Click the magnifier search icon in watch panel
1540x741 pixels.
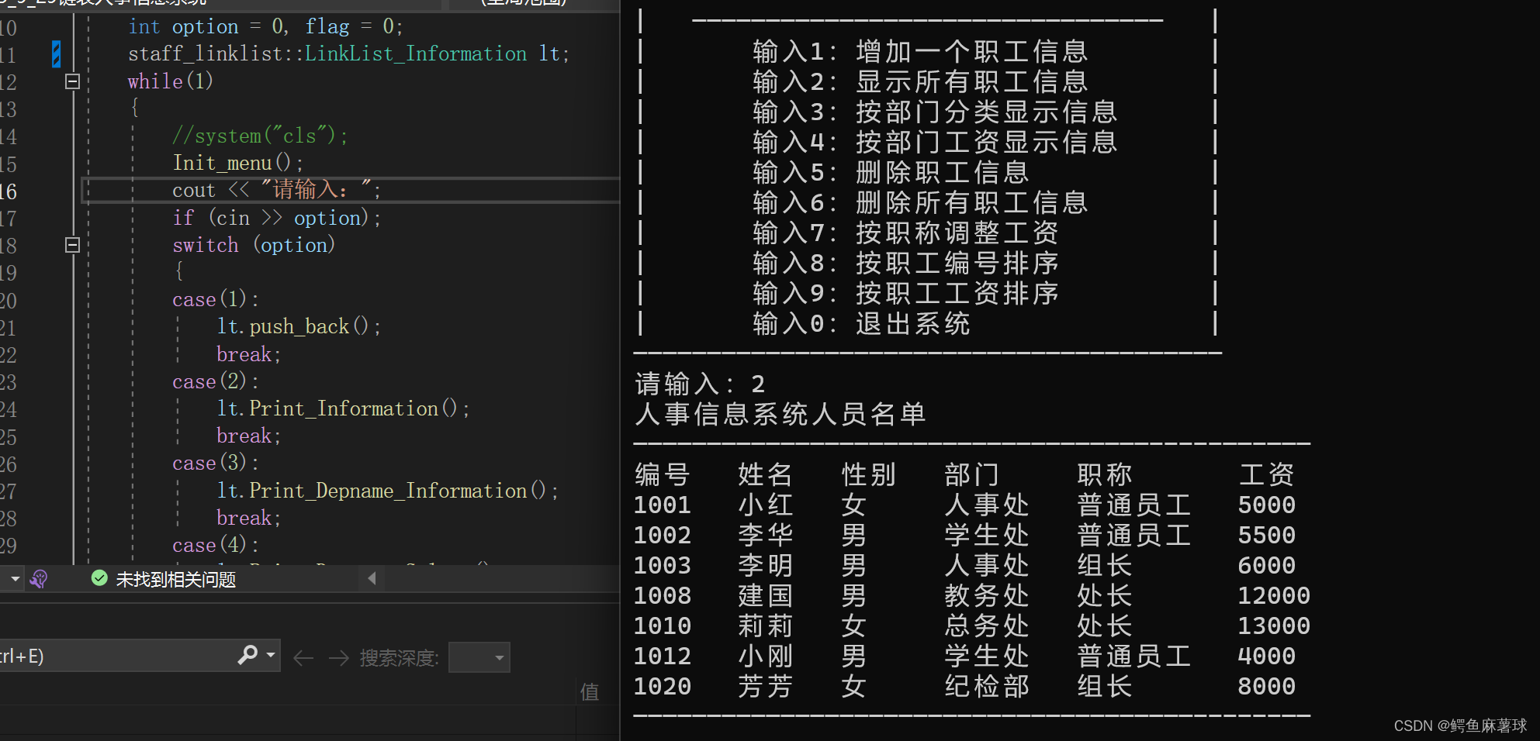pos(247,655)
